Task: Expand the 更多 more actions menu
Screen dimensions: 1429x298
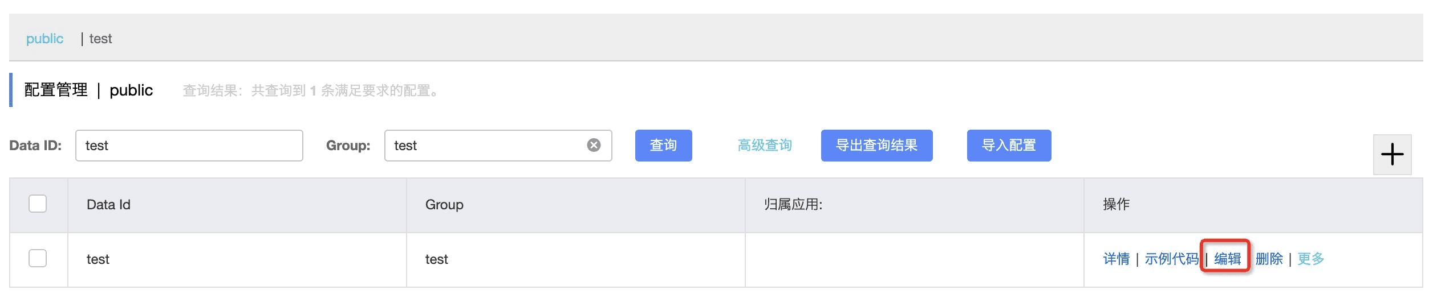Action: click(1310, 259)
